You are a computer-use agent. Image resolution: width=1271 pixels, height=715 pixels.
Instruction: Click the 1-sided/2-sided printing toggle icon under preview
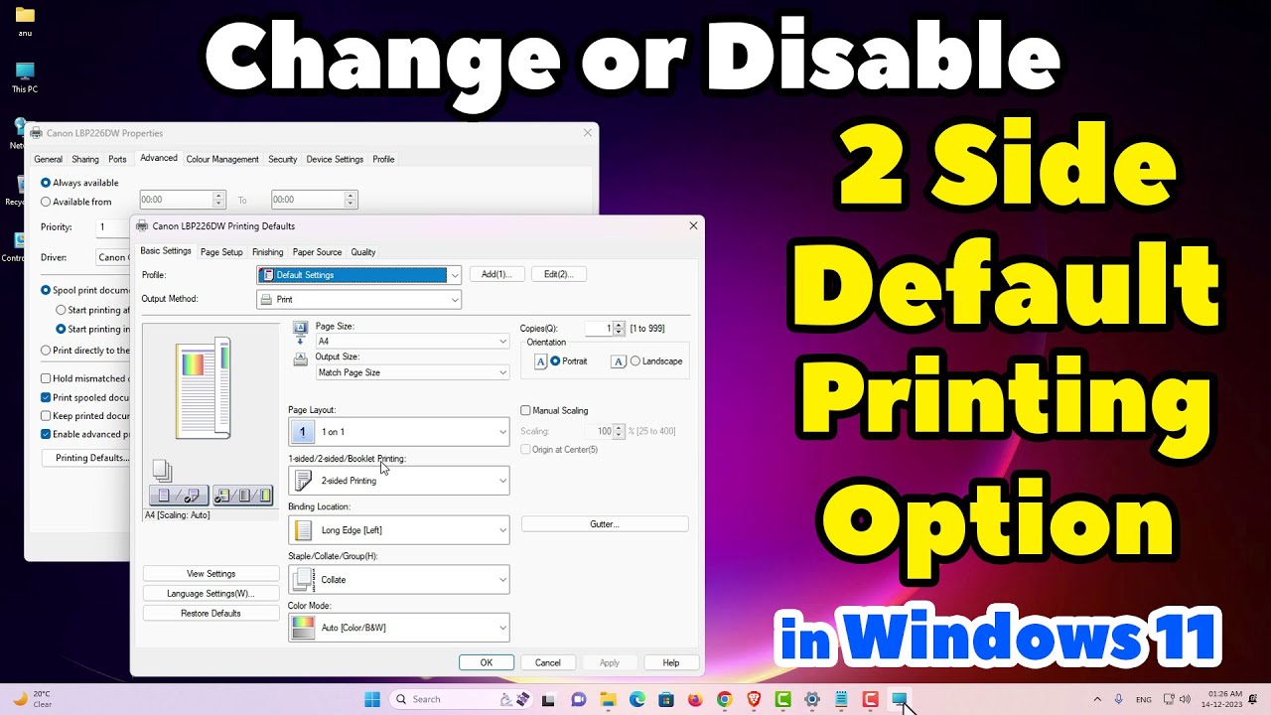pos(179,495)
